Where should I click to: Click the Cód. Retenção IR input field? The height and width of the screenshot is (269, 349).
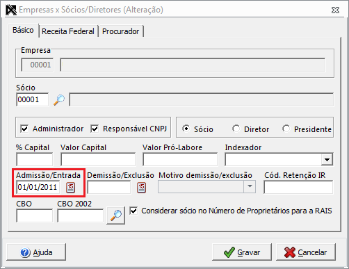click(298, 187)
